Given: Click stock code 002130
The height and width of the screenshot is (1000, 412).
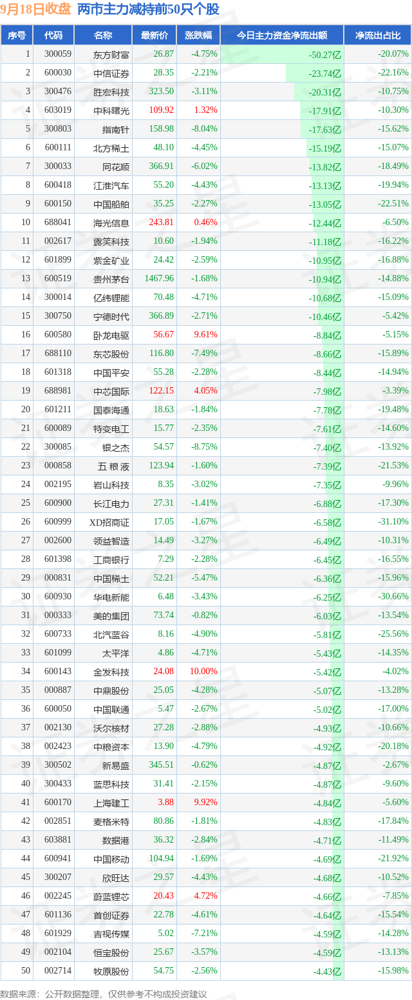Looking at the screenshot, I should (59, 728).
